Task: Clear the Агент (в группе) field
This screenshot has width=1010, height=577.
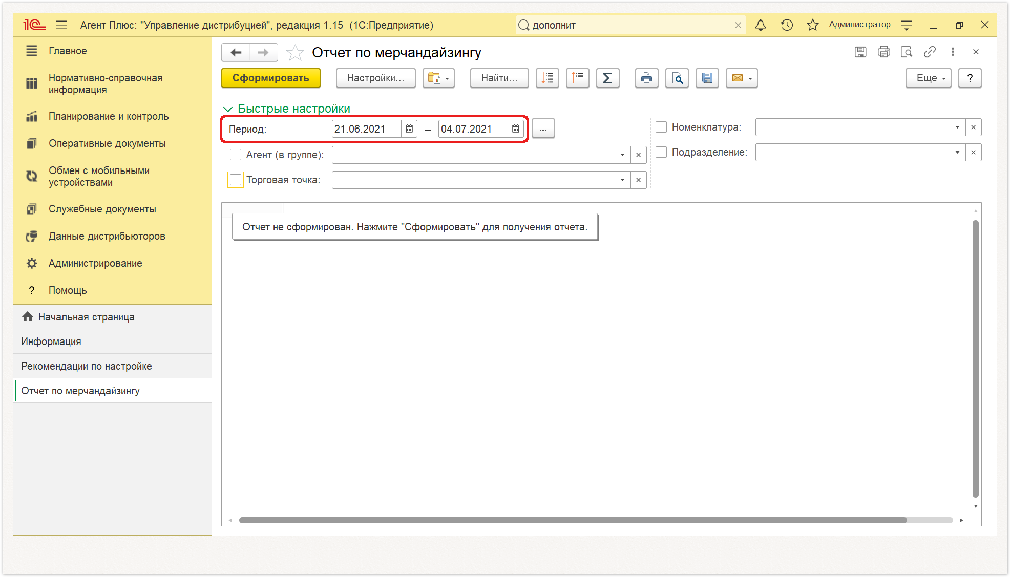Action: pyautogui.click(x=638, y=155)
